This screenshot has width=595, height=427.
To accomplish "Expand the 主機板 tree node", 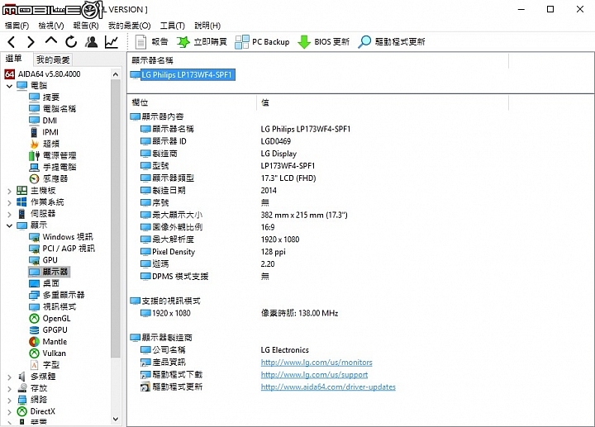I will 9,191.
